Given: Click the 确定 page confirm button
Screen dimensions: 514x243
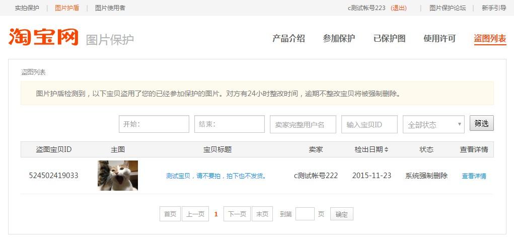Looking at the screenshot, I should click(x=341, y=214).
